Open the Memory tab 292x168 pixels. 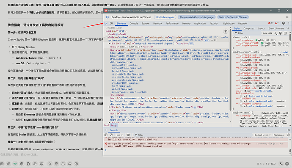point(186,23)
